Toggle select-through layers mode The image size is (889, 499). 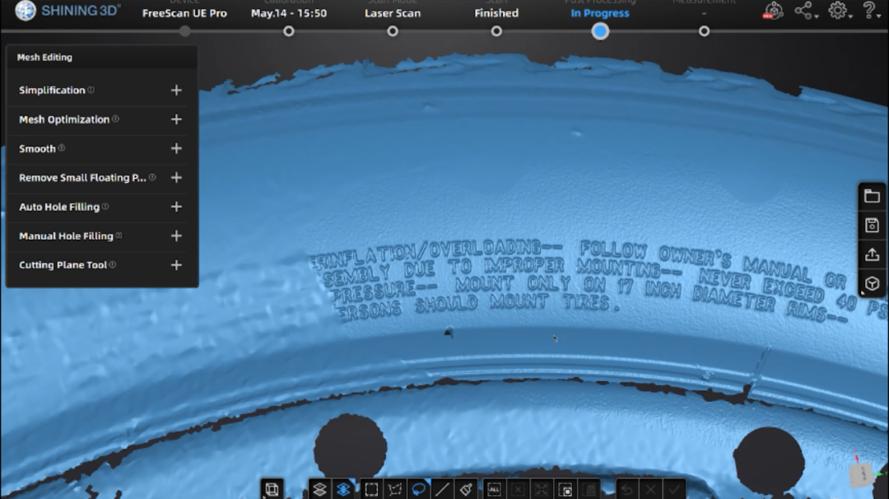(319, 489)
